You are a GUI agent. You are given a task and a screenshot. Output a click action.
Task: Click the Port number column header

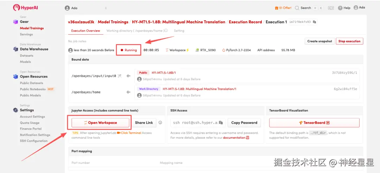81,163
